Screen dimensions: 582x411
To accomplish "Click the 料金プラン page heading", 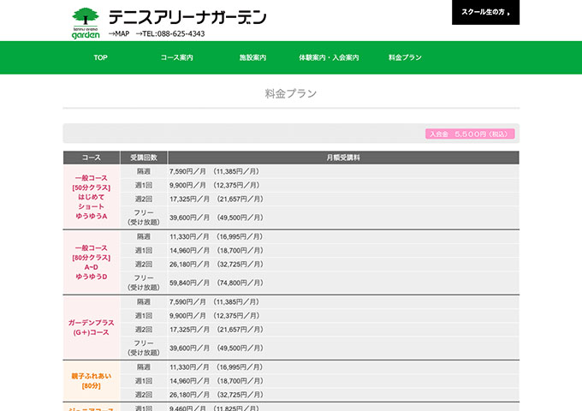I will (x=291, y=93).
